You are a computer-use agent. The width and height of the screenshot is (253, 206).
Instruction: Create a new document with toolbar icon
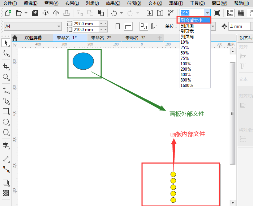pyautogui.click(x=8, y=13)
